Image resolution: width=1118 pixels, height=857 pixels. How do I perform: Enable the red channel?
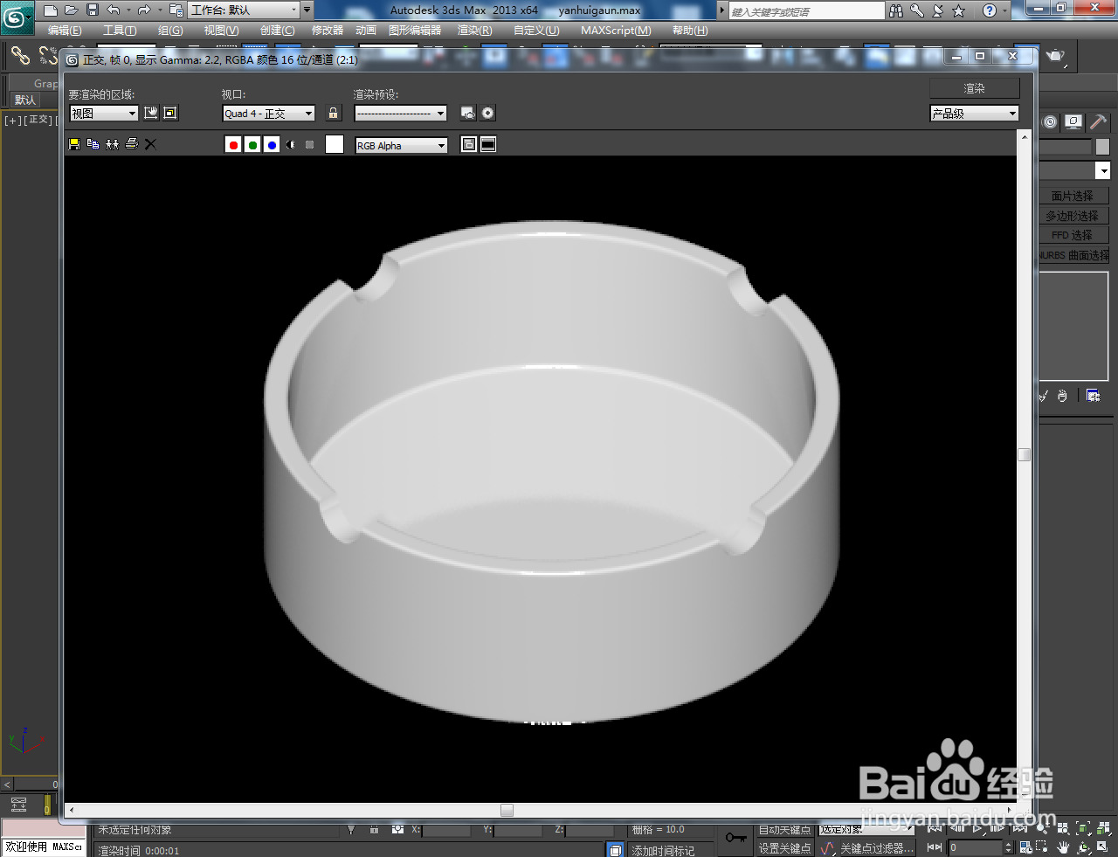(233, 145)
